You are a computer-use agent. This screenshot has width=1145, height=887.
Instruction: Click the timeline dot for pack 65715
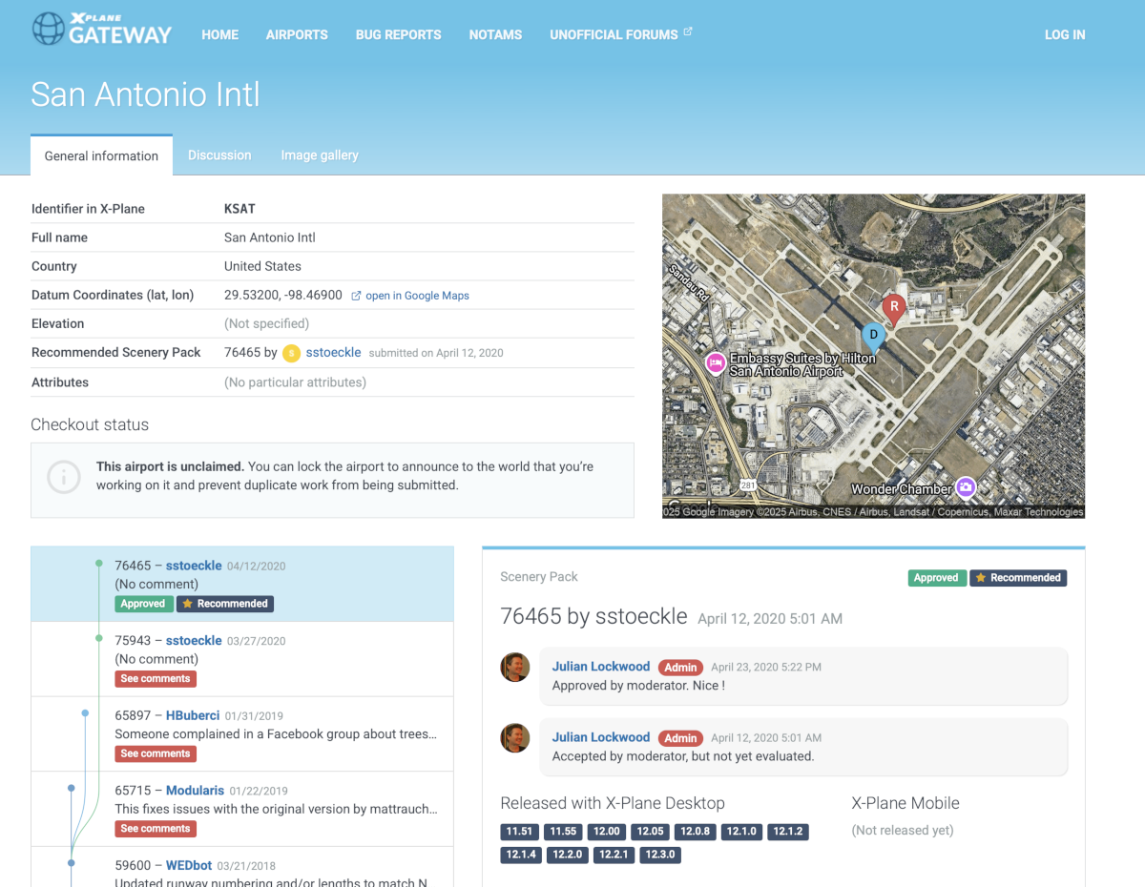[71, 788]
